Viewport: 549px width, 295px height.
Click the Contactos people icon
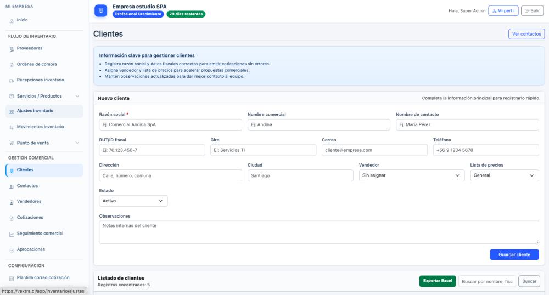coord(12,186)
